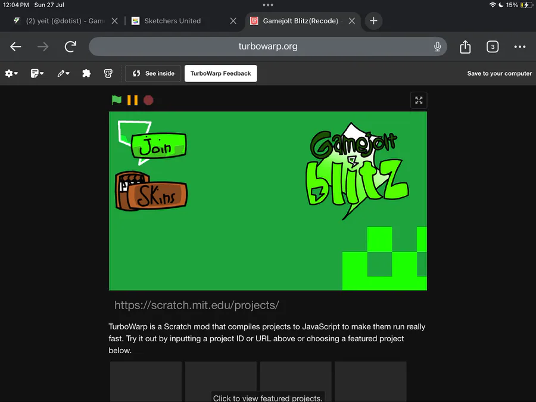Image resolution: width=536 pixels, height=402 pixels.
Task: Open the browser share sheet
Action: click(465, 46)
